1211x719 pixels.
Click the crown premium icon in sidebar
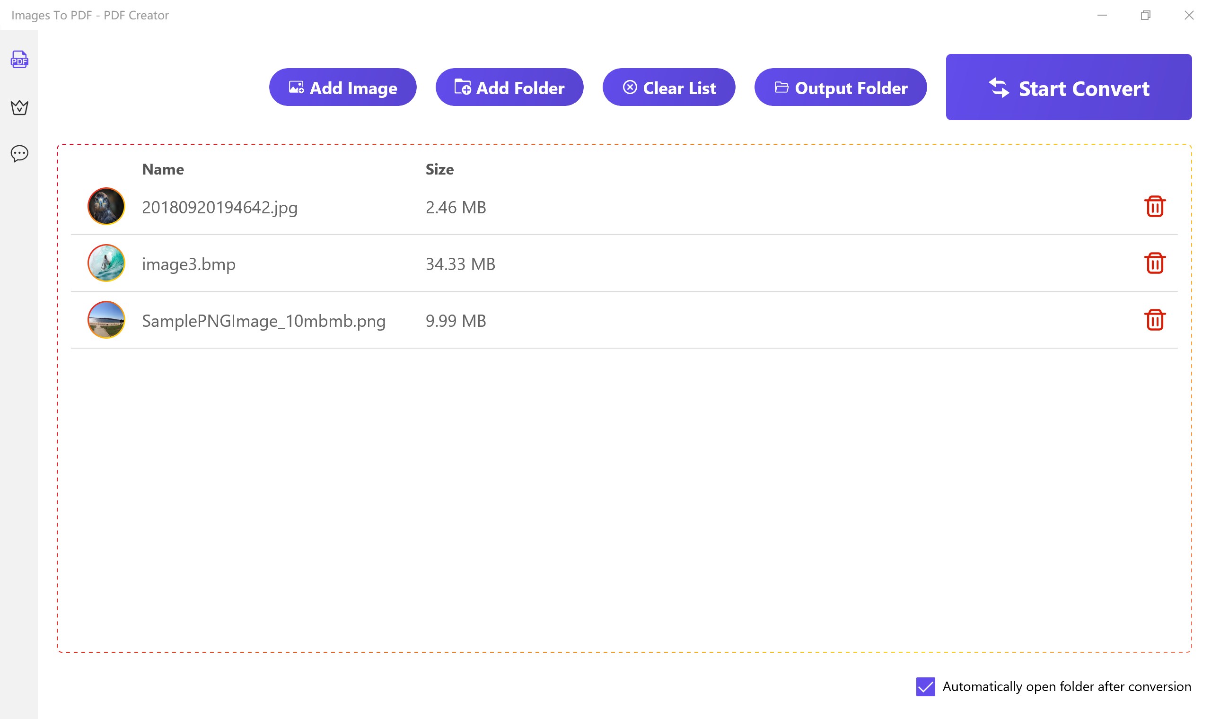pos(19,107)
